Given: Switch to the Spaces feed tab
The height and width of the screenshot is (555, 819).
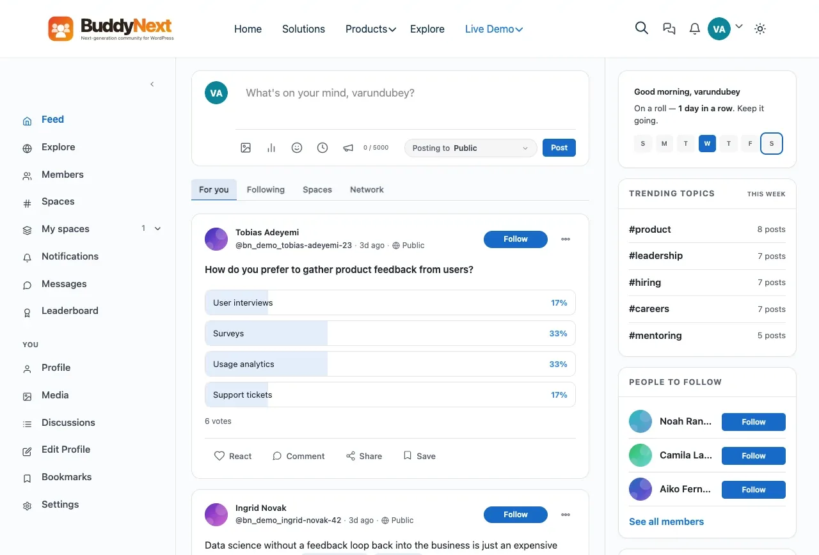Looking at the screenshot, I should (317, 190).
